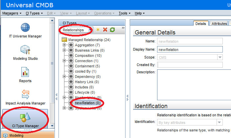Open Reports chart icon
The height and width of the screenshot is (138, 231).
[x=25, y=72]
